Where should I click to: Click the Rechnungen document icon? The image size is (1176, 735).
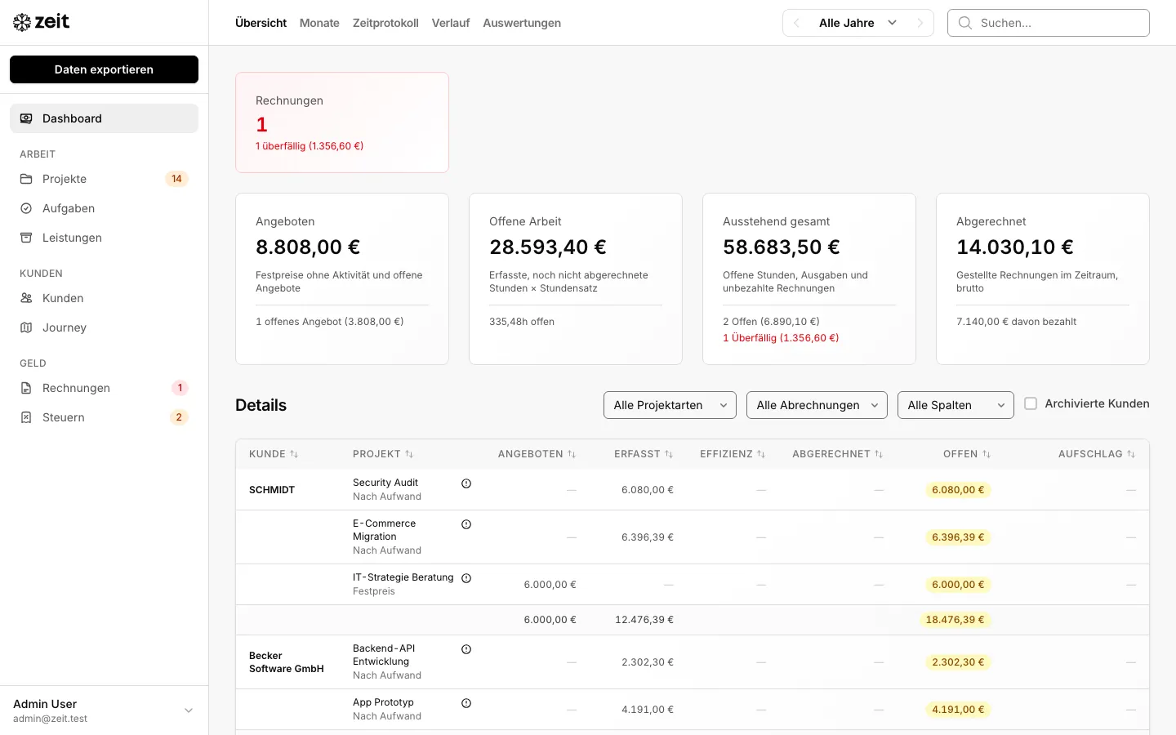tap(26, 388)
